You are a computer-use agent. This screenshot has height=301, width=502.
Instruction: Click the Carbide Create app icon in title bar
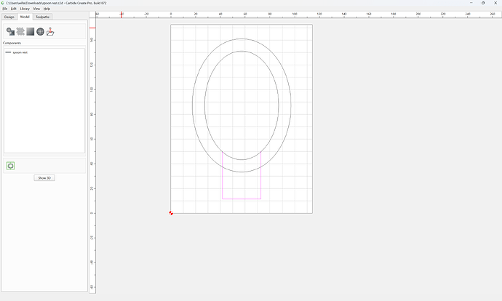3,3
